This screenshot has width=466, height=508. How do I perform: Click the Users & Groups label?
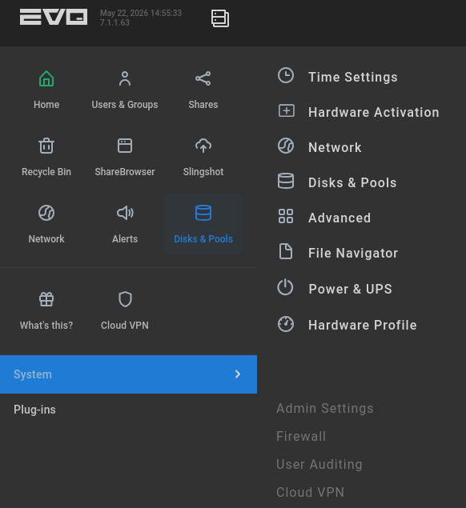click(x=125, y=105)
